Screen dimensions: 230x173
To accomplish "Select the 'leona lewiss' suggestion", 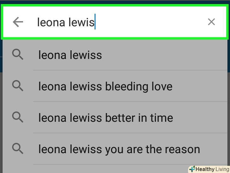I will (70, 55).
